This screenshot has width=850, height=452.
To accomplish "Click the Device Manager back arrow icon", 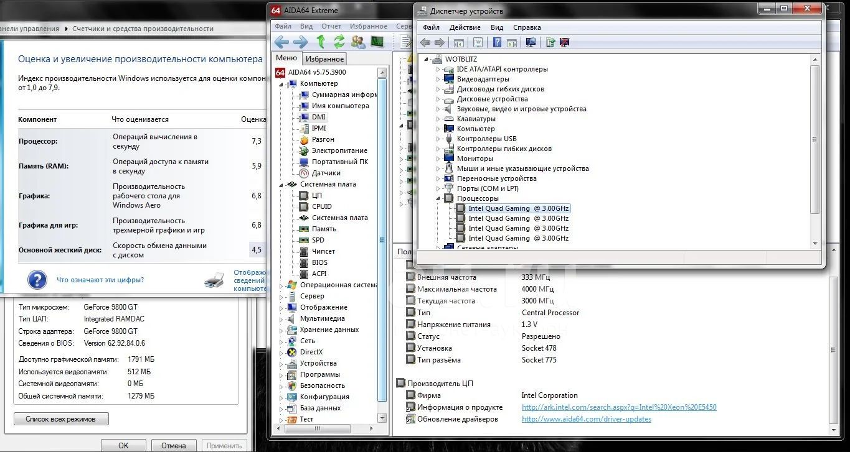I will pyautogui.click(x=425, y=42).
